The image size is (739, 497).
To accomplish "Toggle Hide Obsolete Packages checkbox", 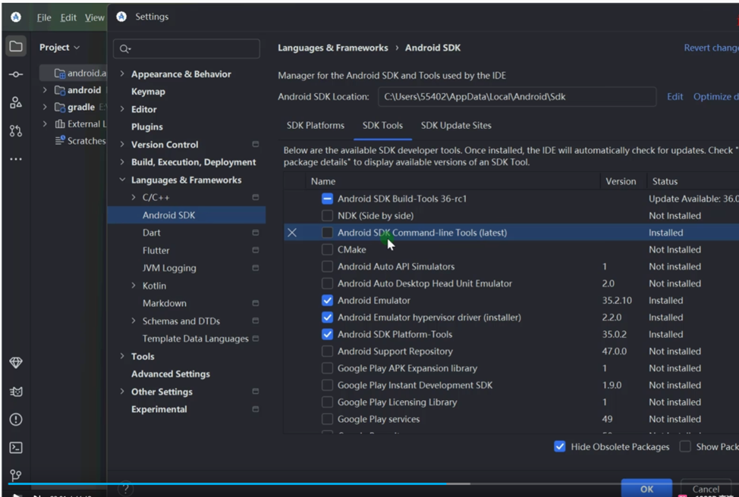I will (x=559, y=447).
